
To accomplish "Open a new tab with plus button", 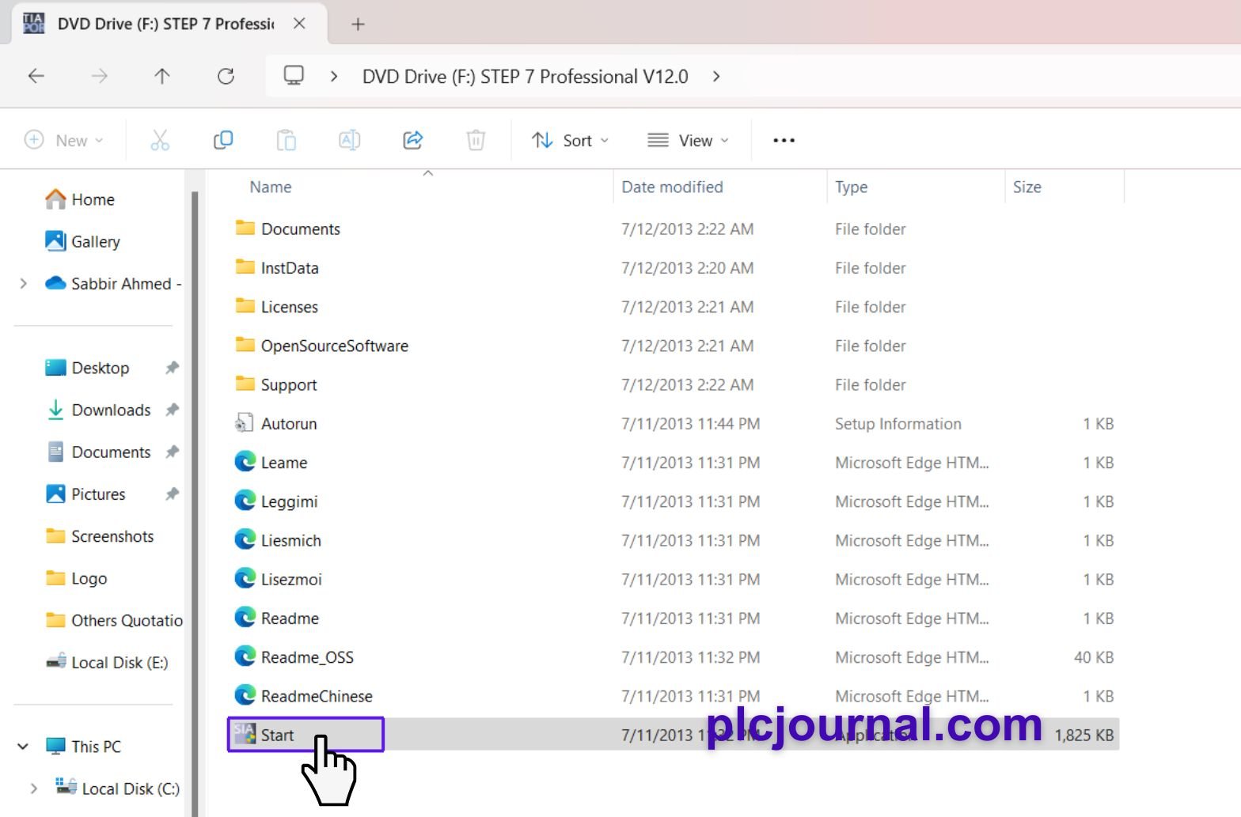I will point(358,24).
